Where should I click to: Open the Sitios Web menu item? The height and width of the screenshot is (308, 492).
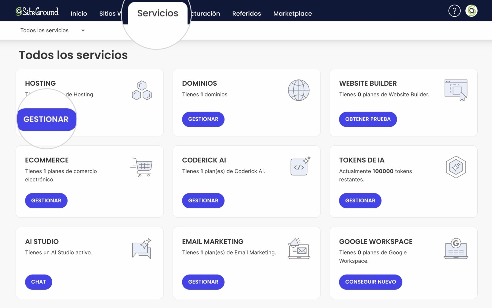click(110, 13)
